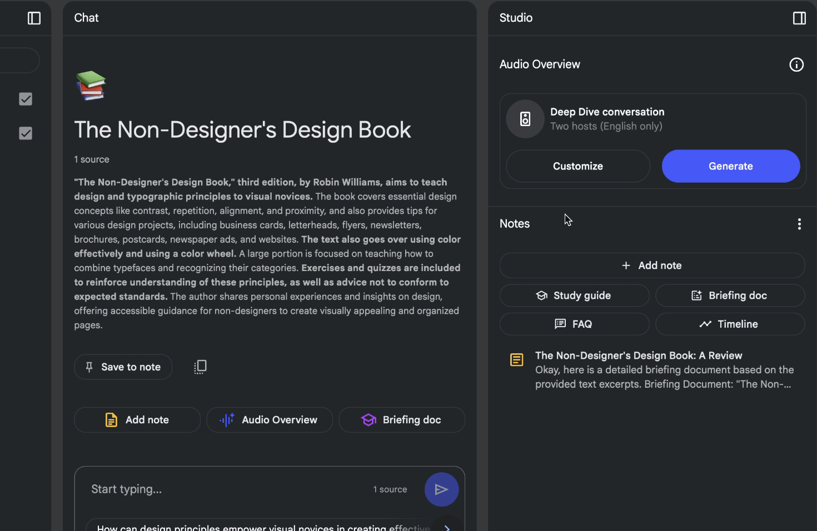Click Audio Overview chip in chat
The height and width of the screenshot is (531, 817).
[270, 420]
